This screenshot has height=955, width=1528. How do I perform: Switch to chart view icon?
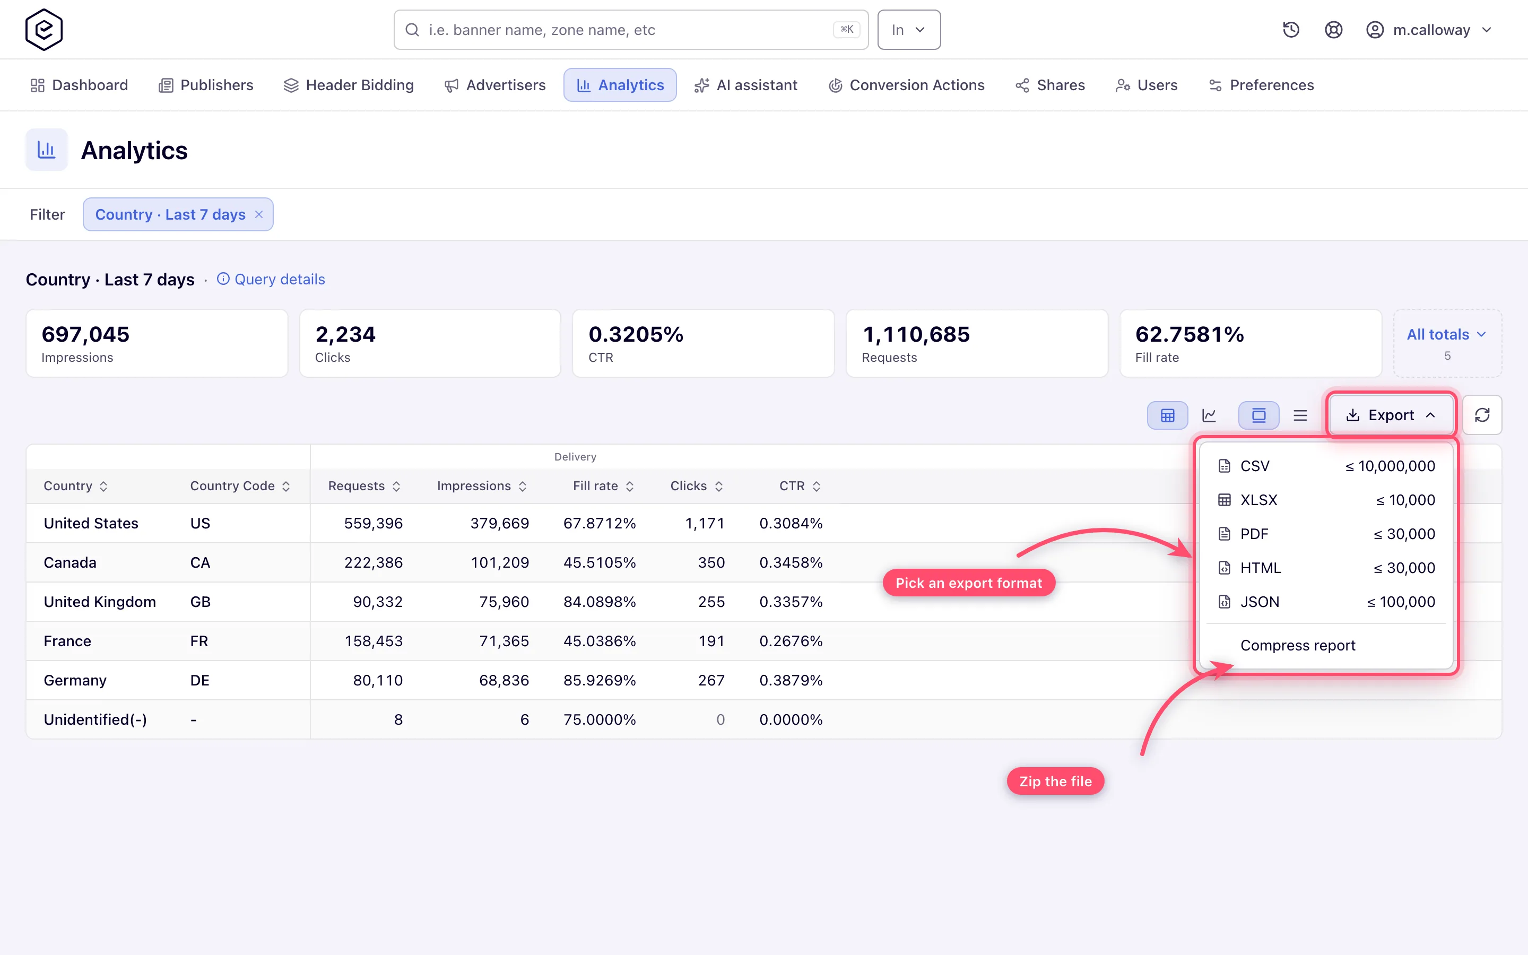point(1209,415)
